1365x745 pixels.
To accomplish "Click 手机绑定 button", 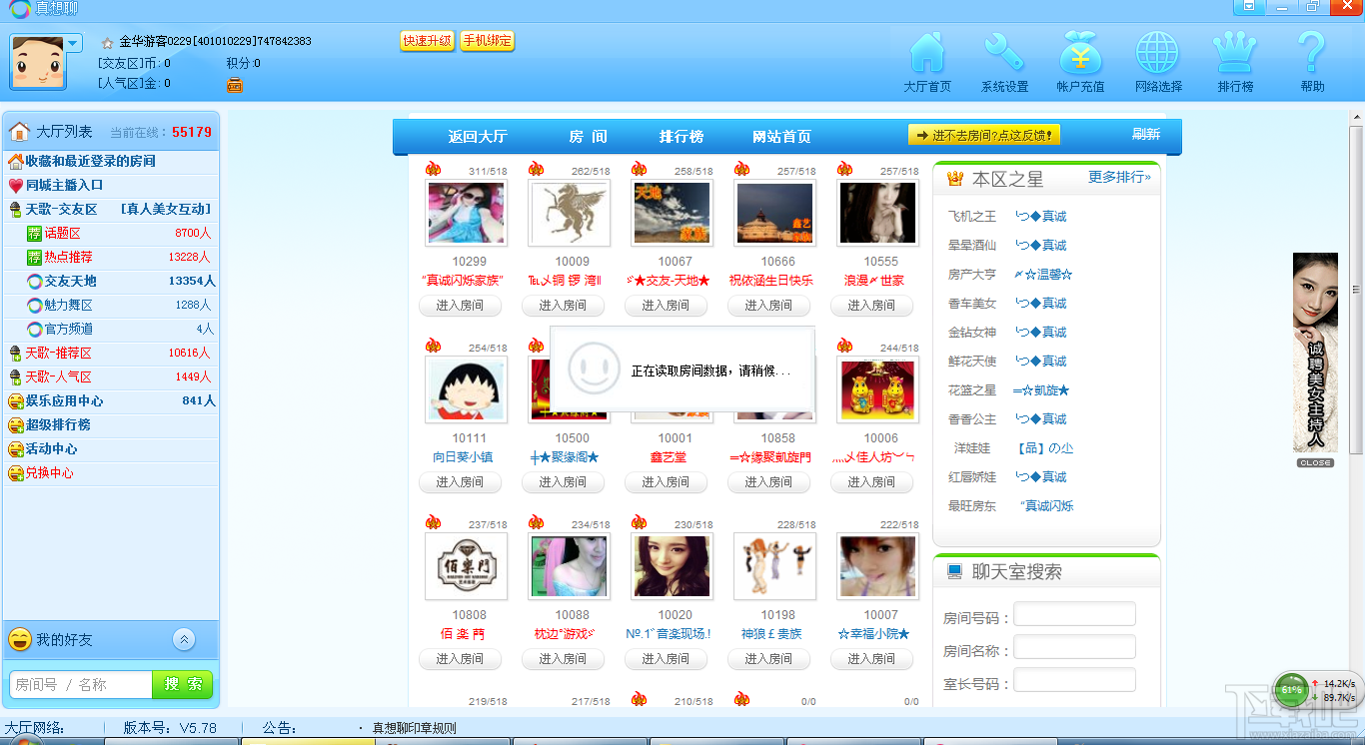I will point(487,41).
